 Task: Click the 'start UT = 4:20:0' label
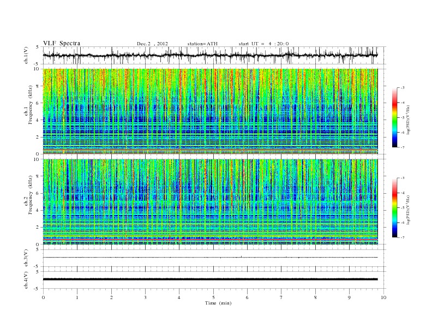pos(263,44)
